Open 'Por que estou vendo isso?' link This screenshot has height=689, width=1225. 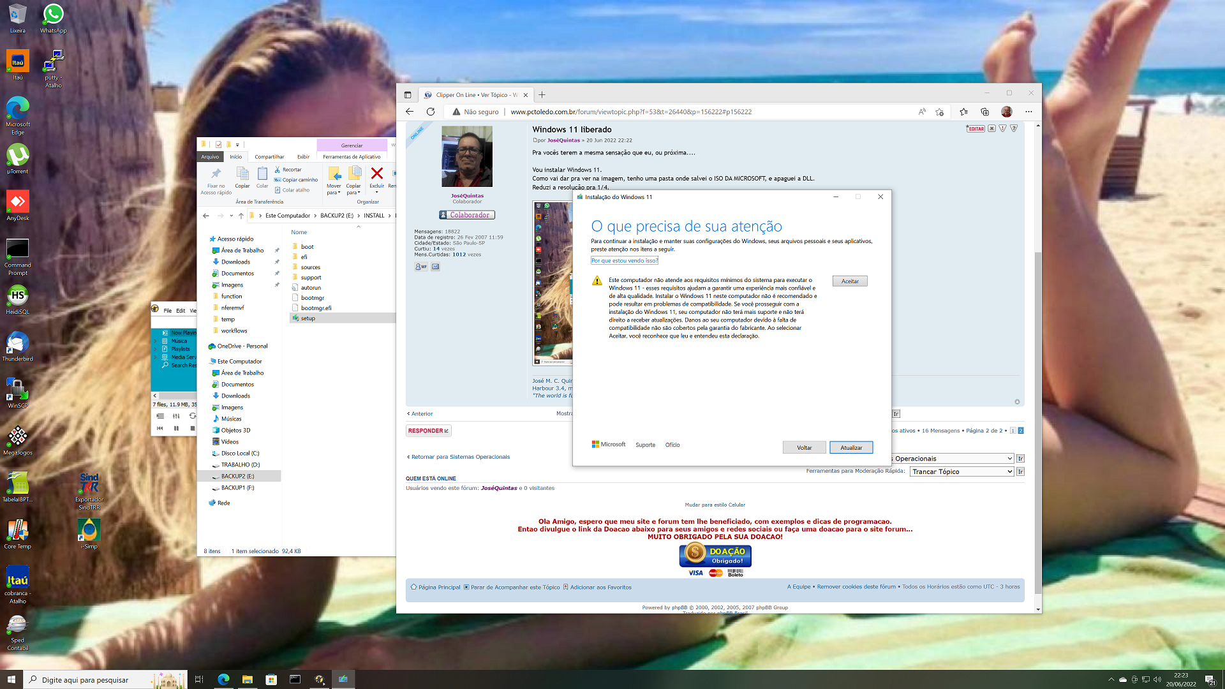tap(624, 261)
